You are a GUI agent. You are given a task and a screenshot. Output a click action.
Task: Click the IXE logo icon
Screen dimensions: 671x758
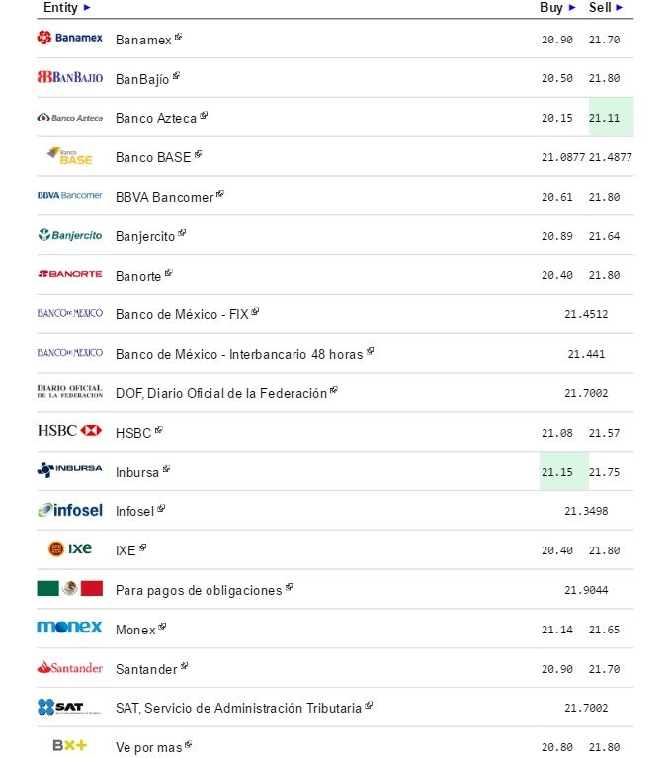click(x=69, y=549)
